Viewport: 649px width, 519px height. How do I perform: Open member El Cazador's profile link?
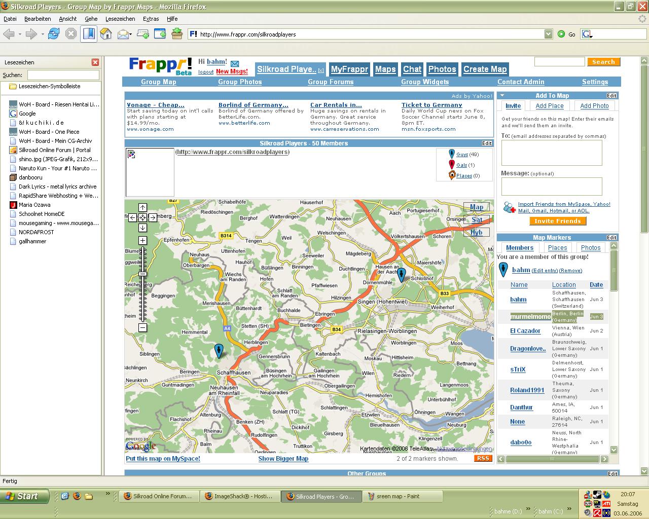point(525,331)
